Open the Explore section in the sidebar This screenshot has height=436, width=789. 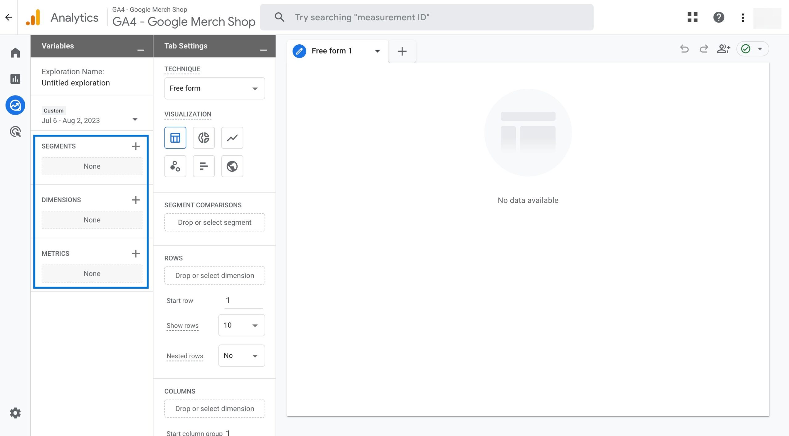click(x=15, y=105)
